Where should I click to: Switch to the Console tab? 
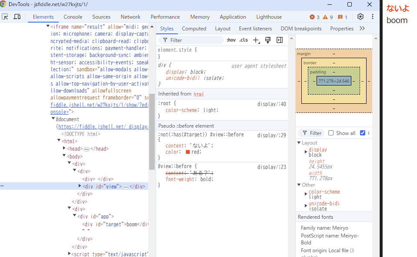tap(73, 17)
